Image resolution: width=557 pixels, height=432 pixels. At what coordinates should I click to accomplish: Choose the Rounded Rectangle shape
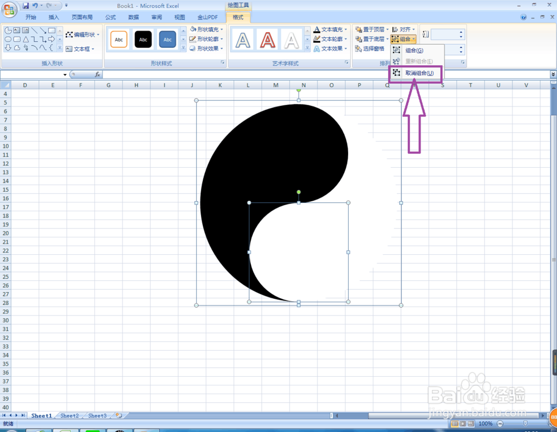coord(17,39)
